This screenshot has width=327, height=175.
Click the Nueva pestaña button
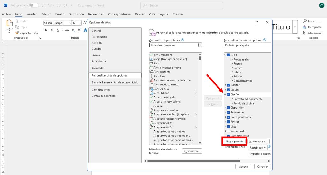tap(234, 141)
